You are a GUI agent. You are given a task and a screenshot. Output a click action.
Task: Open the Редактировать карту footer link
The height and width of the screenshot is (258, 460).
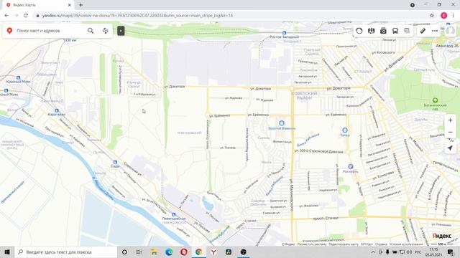tap(344, 244)
